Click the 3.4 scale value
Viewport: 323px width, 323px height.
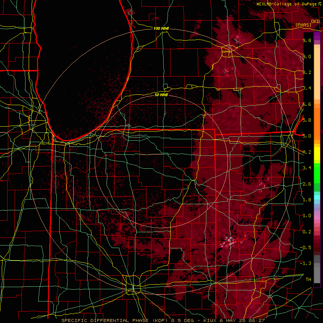click(x=307, y=168)
